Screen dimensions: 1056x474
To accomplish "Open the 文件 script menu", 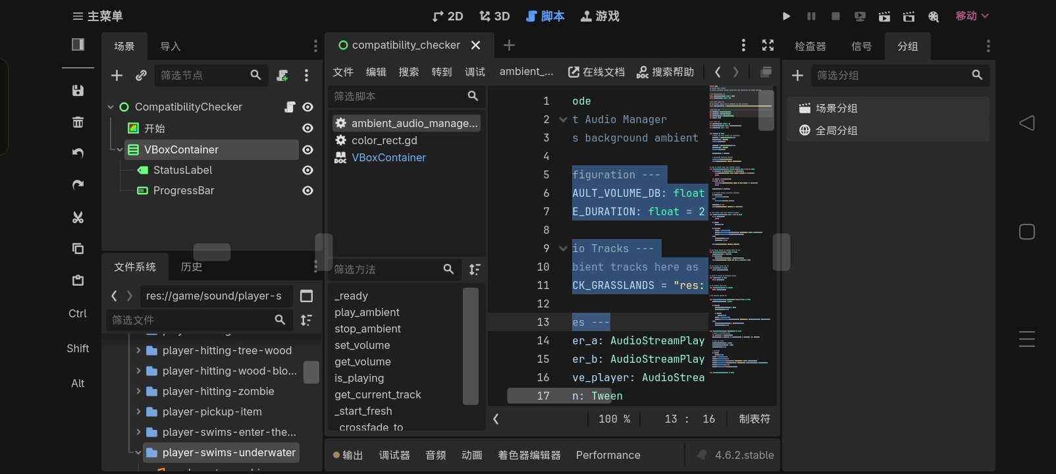I will (343, 72).
